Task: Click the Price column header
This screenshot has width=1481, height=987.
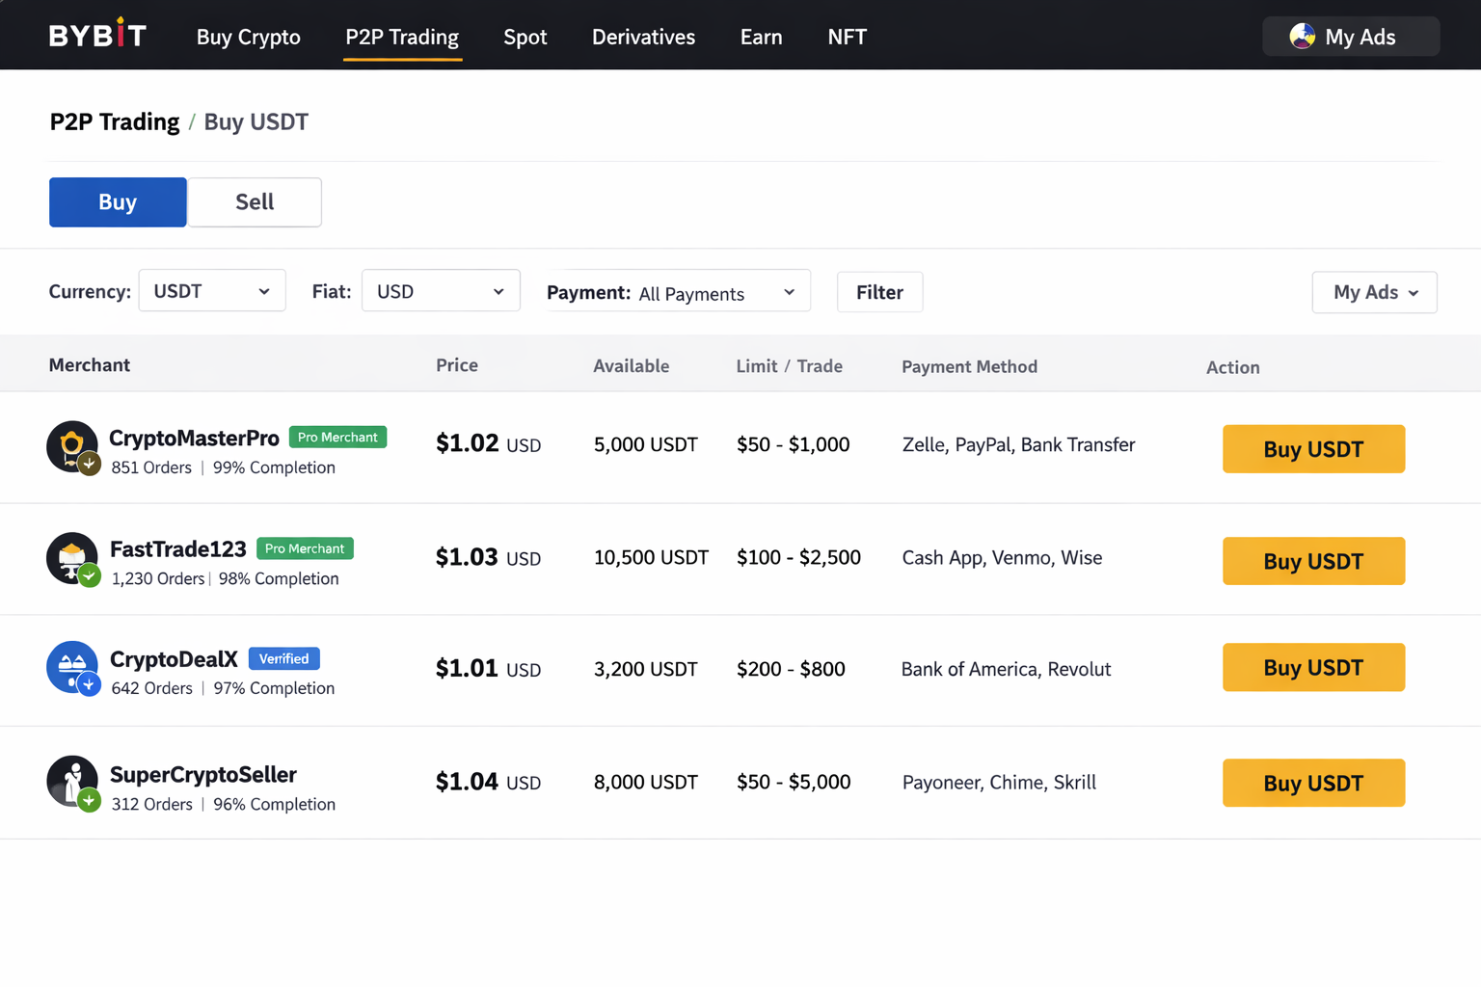Action: 457,365
